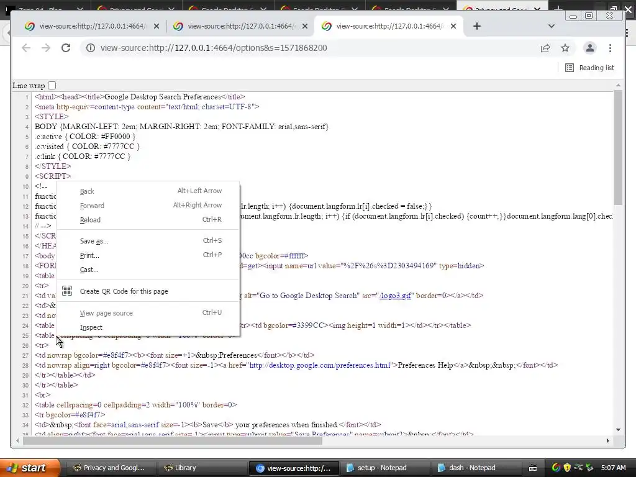The image size is (636, 477).
Task: Click the scroll up arrow of vertical scrollbar
Action: point(618,85)
